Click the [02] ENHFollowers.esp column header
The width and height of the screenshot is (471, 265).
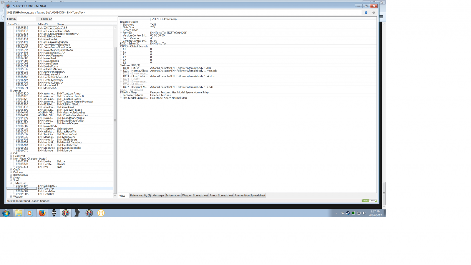click(263, 19)
